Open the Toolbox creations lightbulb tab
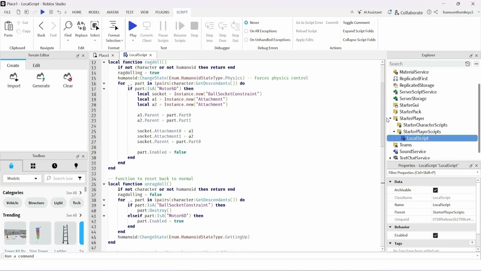Image resolution: width=481 pixels, height=271 pixels. (76, 166)
